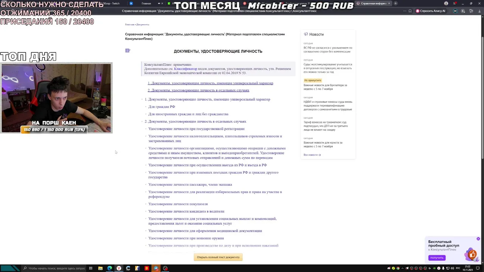This screenshot has width=484, height=272.
Task: Click the Discord tray icon
Action: point(389,268)
